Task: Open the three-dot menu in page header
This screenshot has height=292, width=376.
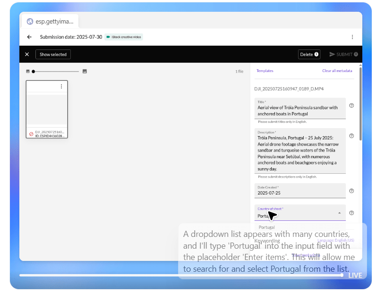Action: coord(352,37)
